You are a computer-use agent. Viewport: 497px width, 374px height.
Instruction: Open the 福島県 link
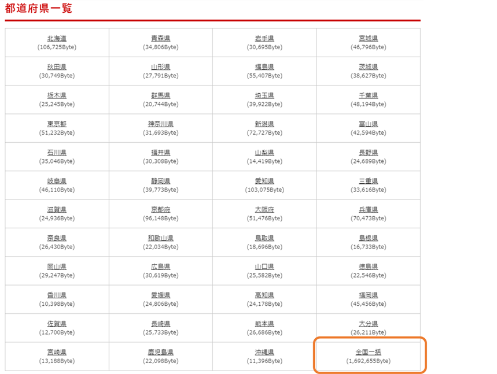click(x=264, y=67)
